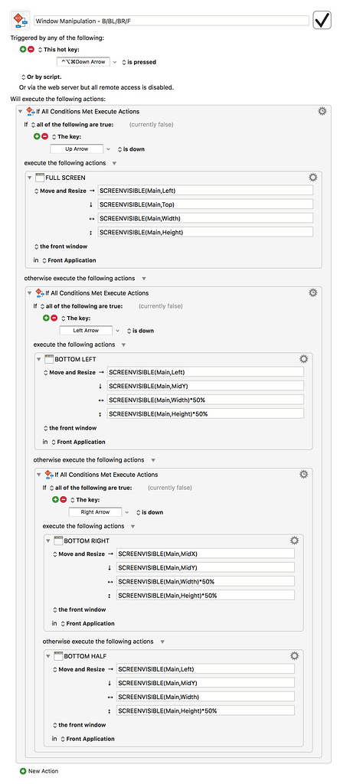Open dropdown next to Up Arrow key field

109,149
